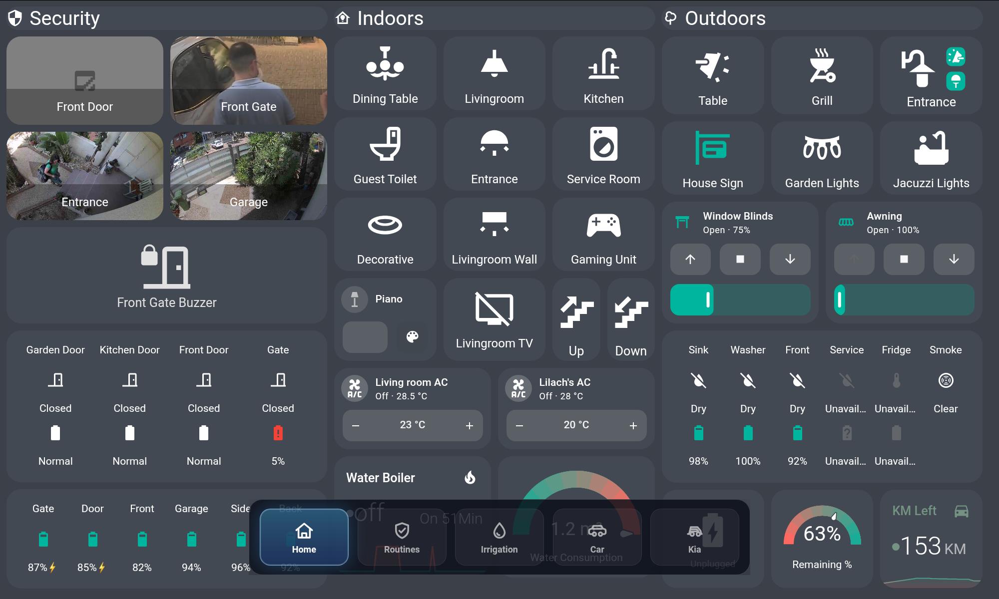Tap the stairs Down icon

(x=631, y=312)
